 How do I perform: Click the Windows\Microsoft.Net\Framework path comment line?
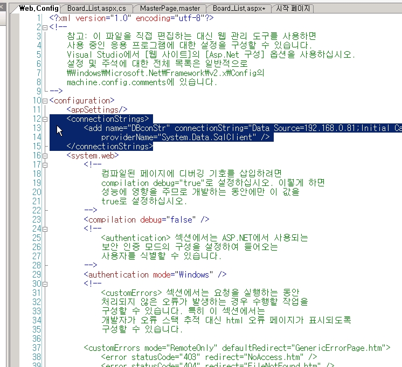165,73
